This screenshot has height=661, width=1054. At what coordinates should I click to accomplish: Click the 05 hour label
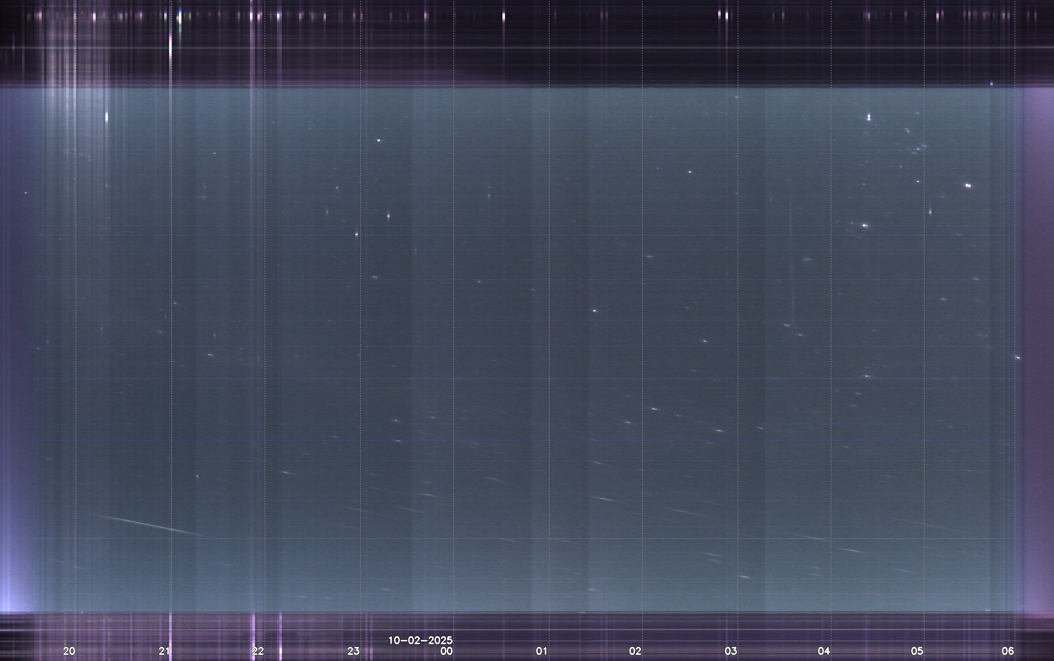(917, 651)
